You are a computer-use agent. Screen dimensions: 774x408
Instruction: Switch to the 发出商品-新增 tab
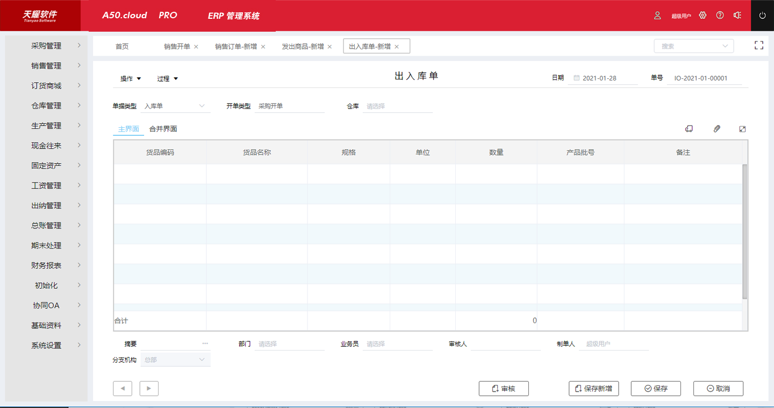pyautogui.click(x=303, y=47)
